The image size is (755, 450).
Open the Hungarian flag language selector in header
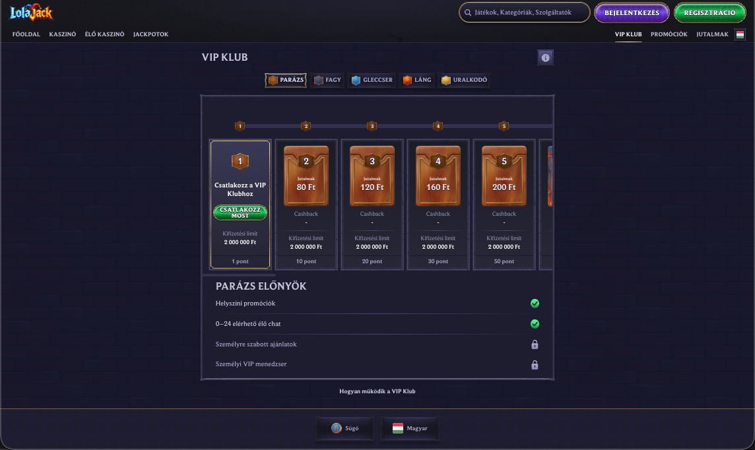click(x=740, y=34)
